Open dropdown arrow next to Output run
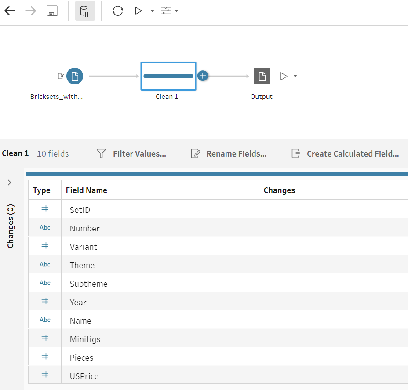 click(295, 77)
